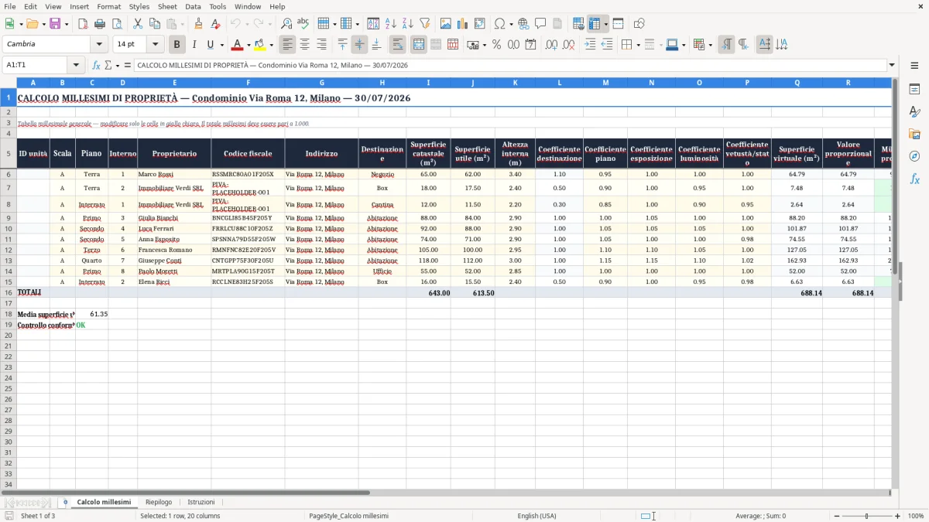The image size is (929, 522).
Task: Toggle Wrap Text
Action: coord(398,45)
